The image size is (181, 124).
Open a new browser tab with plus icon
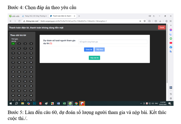coord(79,16)
